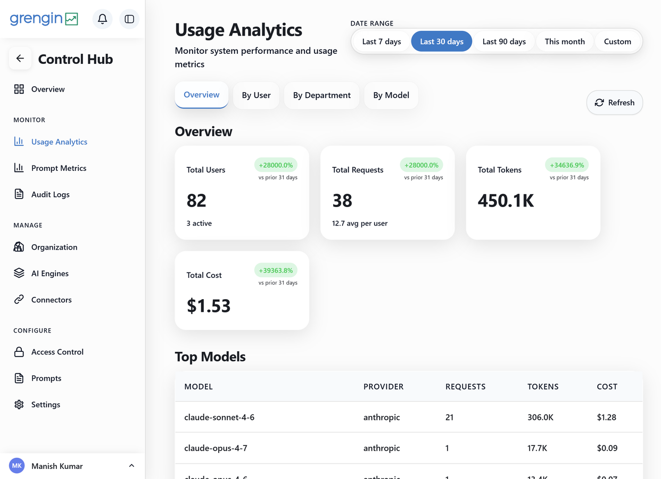Click the Prompt Metrics chart icon
The image size is (661, 479).
[x=19, y=168]
